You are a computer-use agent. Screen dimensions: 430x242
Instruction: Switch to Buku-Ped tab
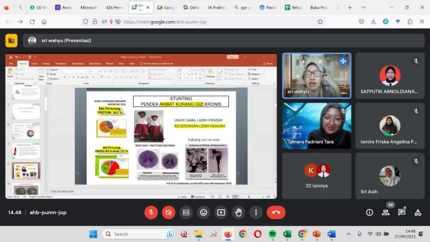(x=319, y=7)
